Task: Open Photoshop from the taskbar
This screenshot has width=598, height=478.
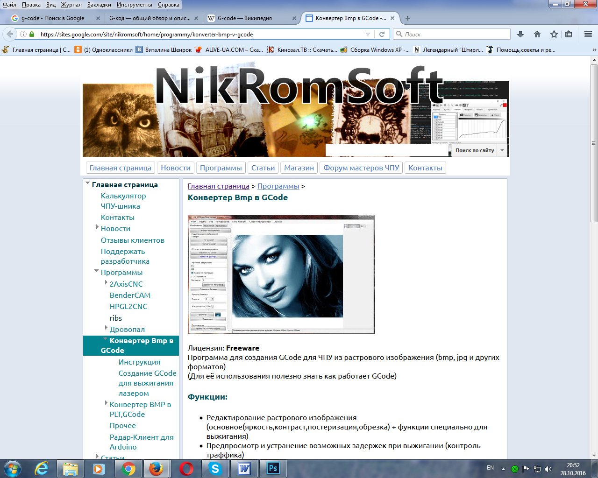Action: (x=273, y=469)
